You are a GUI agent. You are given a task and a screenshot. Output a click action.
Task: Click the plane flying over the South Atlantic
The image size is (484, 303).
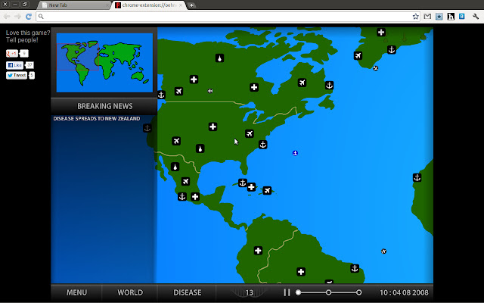coord(383,251)
